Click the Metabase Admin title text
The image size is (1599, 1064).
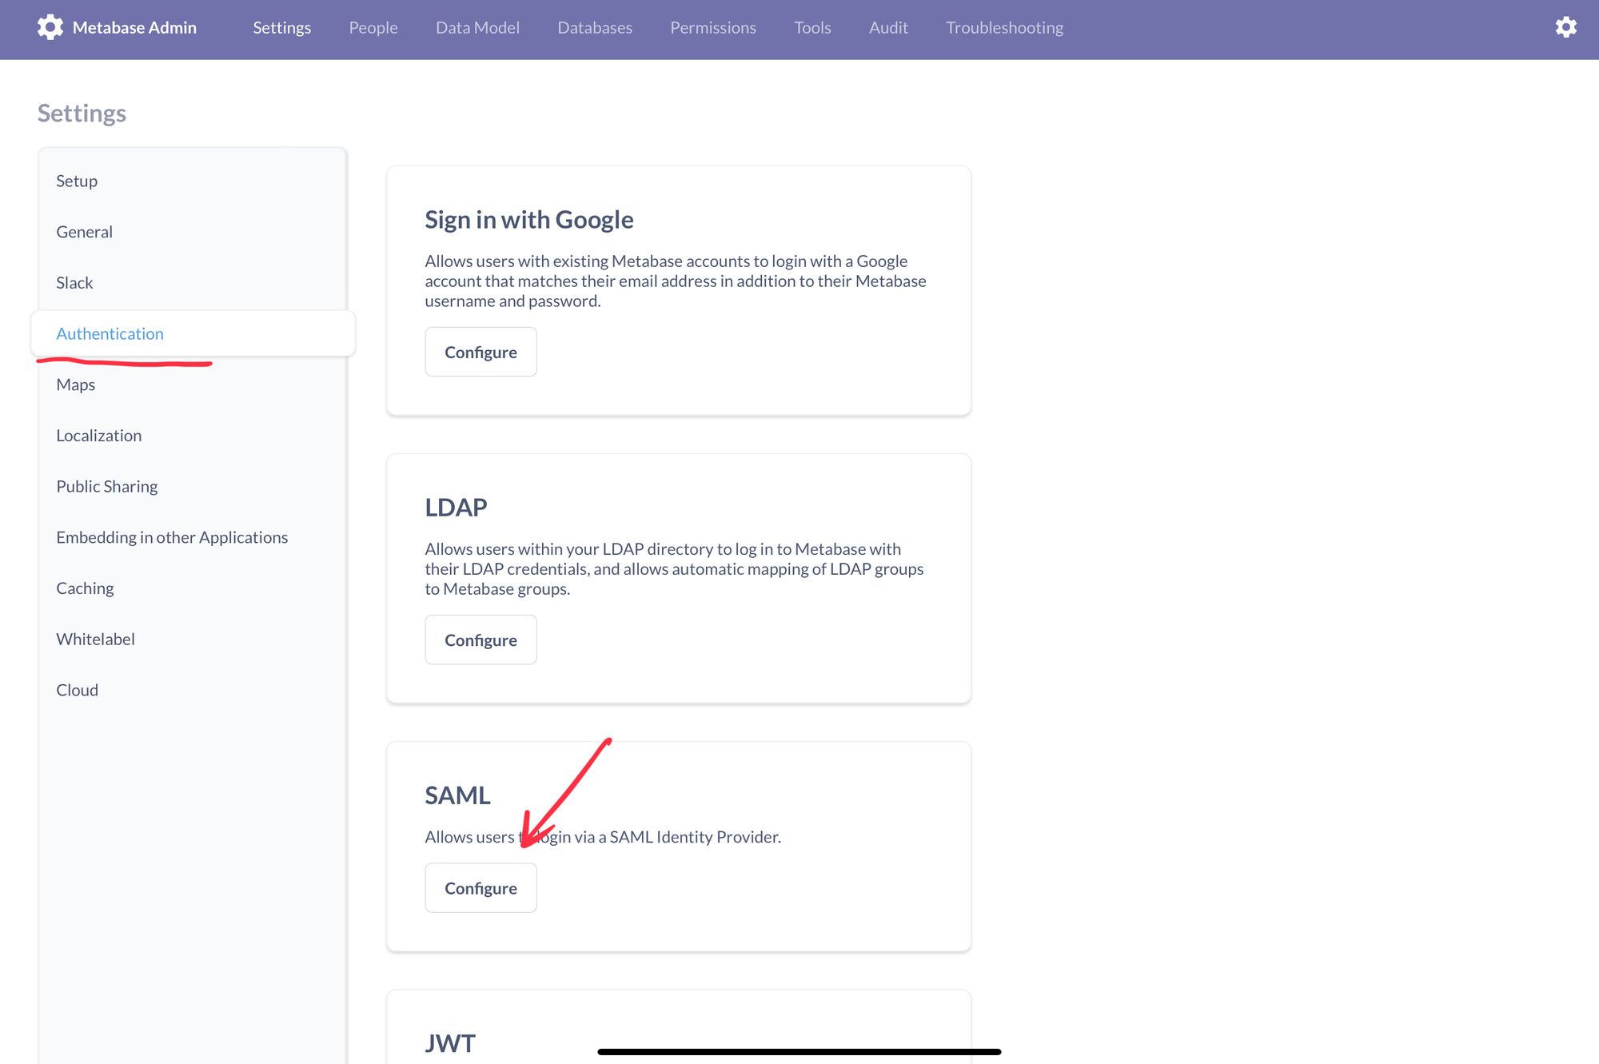point(134,27)
